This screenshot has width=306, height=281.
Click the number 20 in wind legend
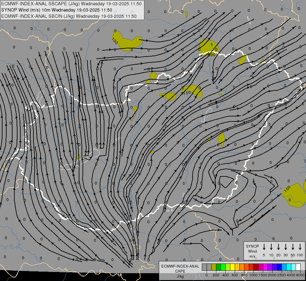tap(278, 255)
